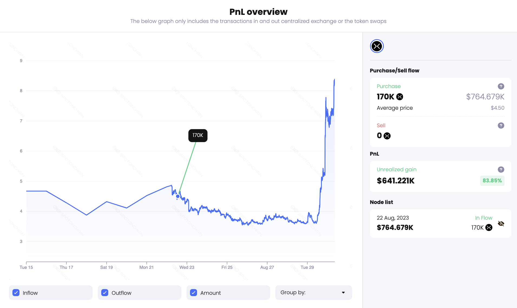Click the Unrealized gain help icon
The height and width of the screenshot is (308, 517).
click(501, 169)
